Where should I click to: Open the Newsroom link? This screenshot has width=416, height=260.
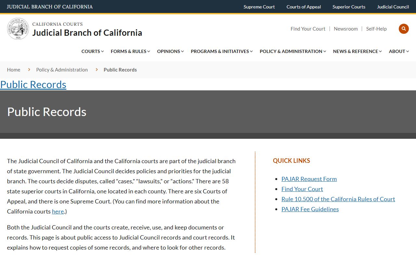point(346,29)
